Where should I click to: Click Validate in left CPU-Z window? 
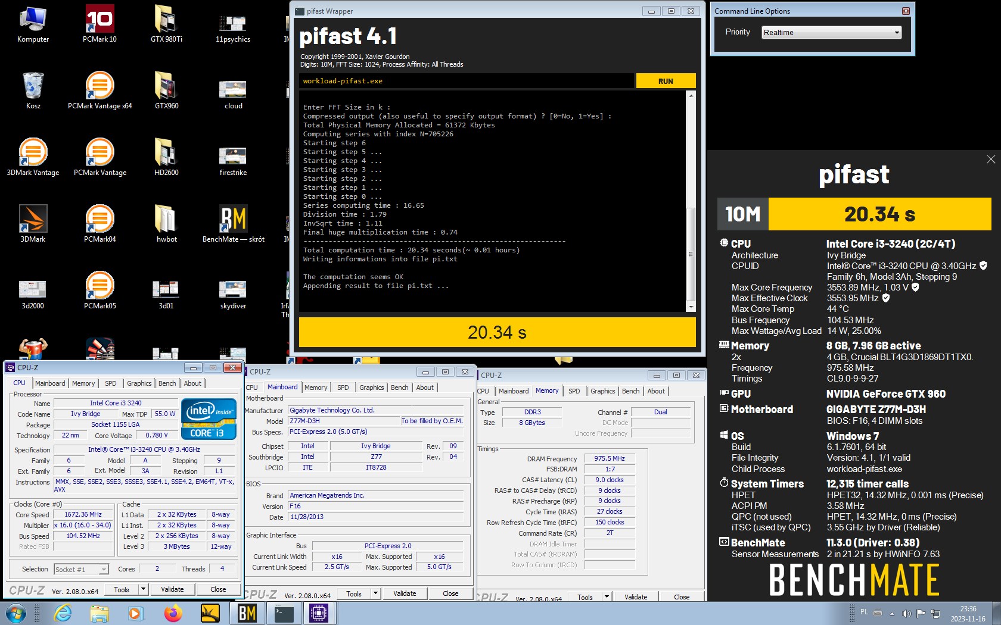(172, 589)
